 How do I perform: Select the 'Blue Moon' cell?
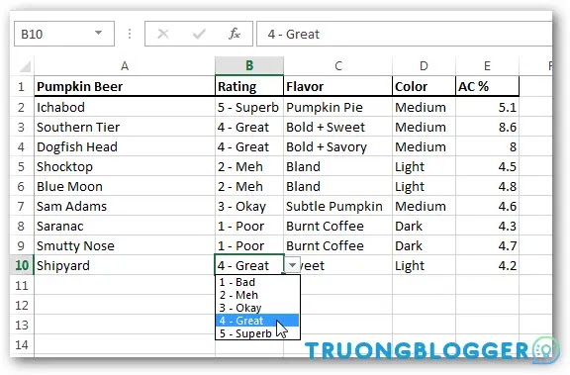click(x=125, y=186)
